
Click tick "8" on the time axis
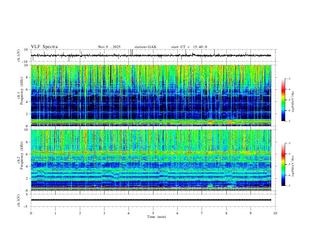tap(226, 213)
